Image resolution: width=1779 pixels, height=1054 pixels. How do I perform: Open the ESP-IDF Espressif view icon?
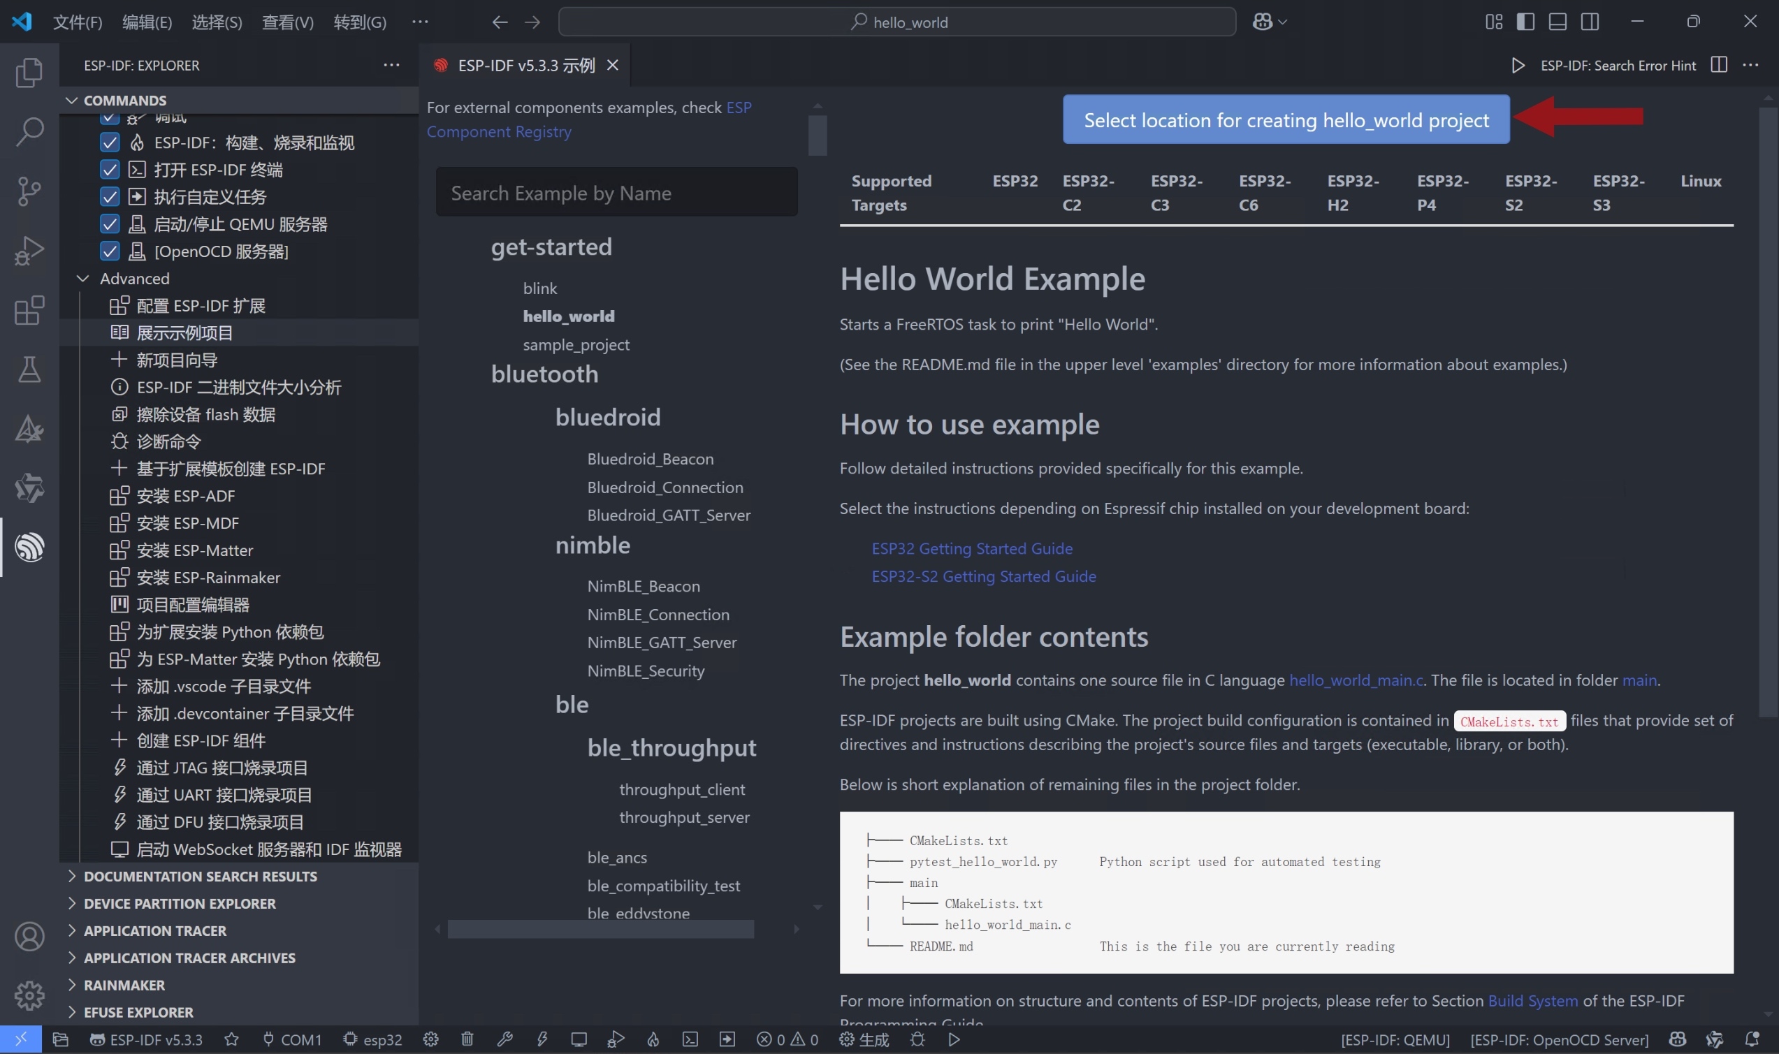pyautogui.click(x=29, y=548)
